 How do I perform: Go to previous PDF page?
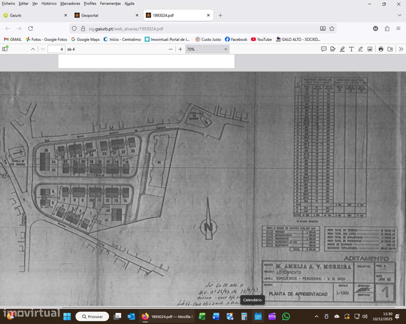tap(33, 49)
